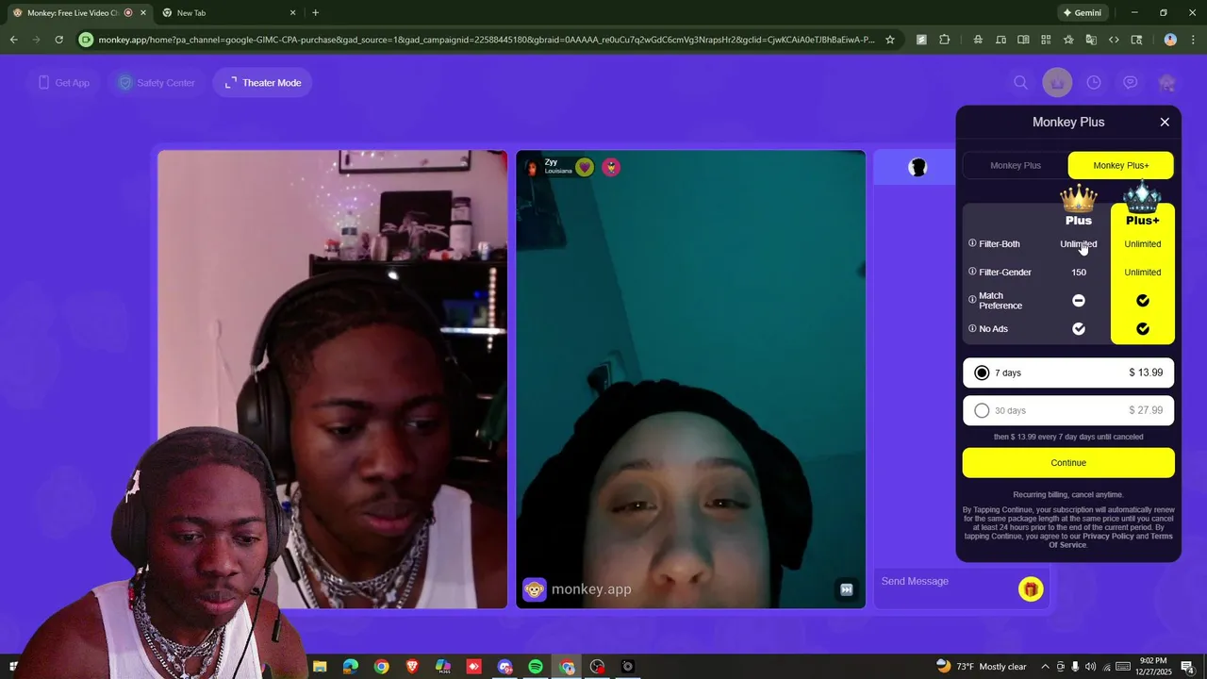The width and height of the screenshot is (1207, 679).
Task: Switch to the Monkey Plus tab
Action: coord(1016,165)
